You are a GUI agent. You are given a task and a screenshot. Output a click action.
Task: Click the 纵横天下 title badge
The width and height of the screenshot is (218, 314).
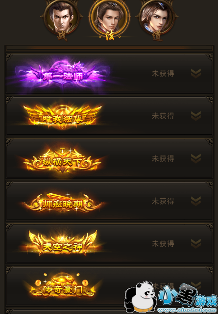63,160
